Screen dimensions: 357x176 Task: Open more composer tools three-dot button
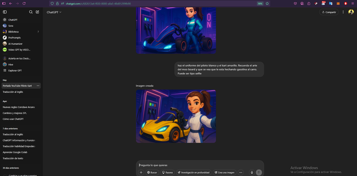(241, 173)
